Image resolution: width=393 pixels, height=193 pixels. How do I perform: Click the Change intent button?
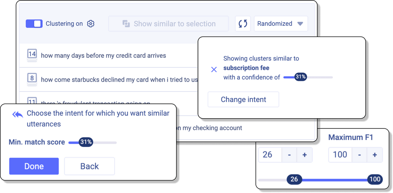pos(243,99)
